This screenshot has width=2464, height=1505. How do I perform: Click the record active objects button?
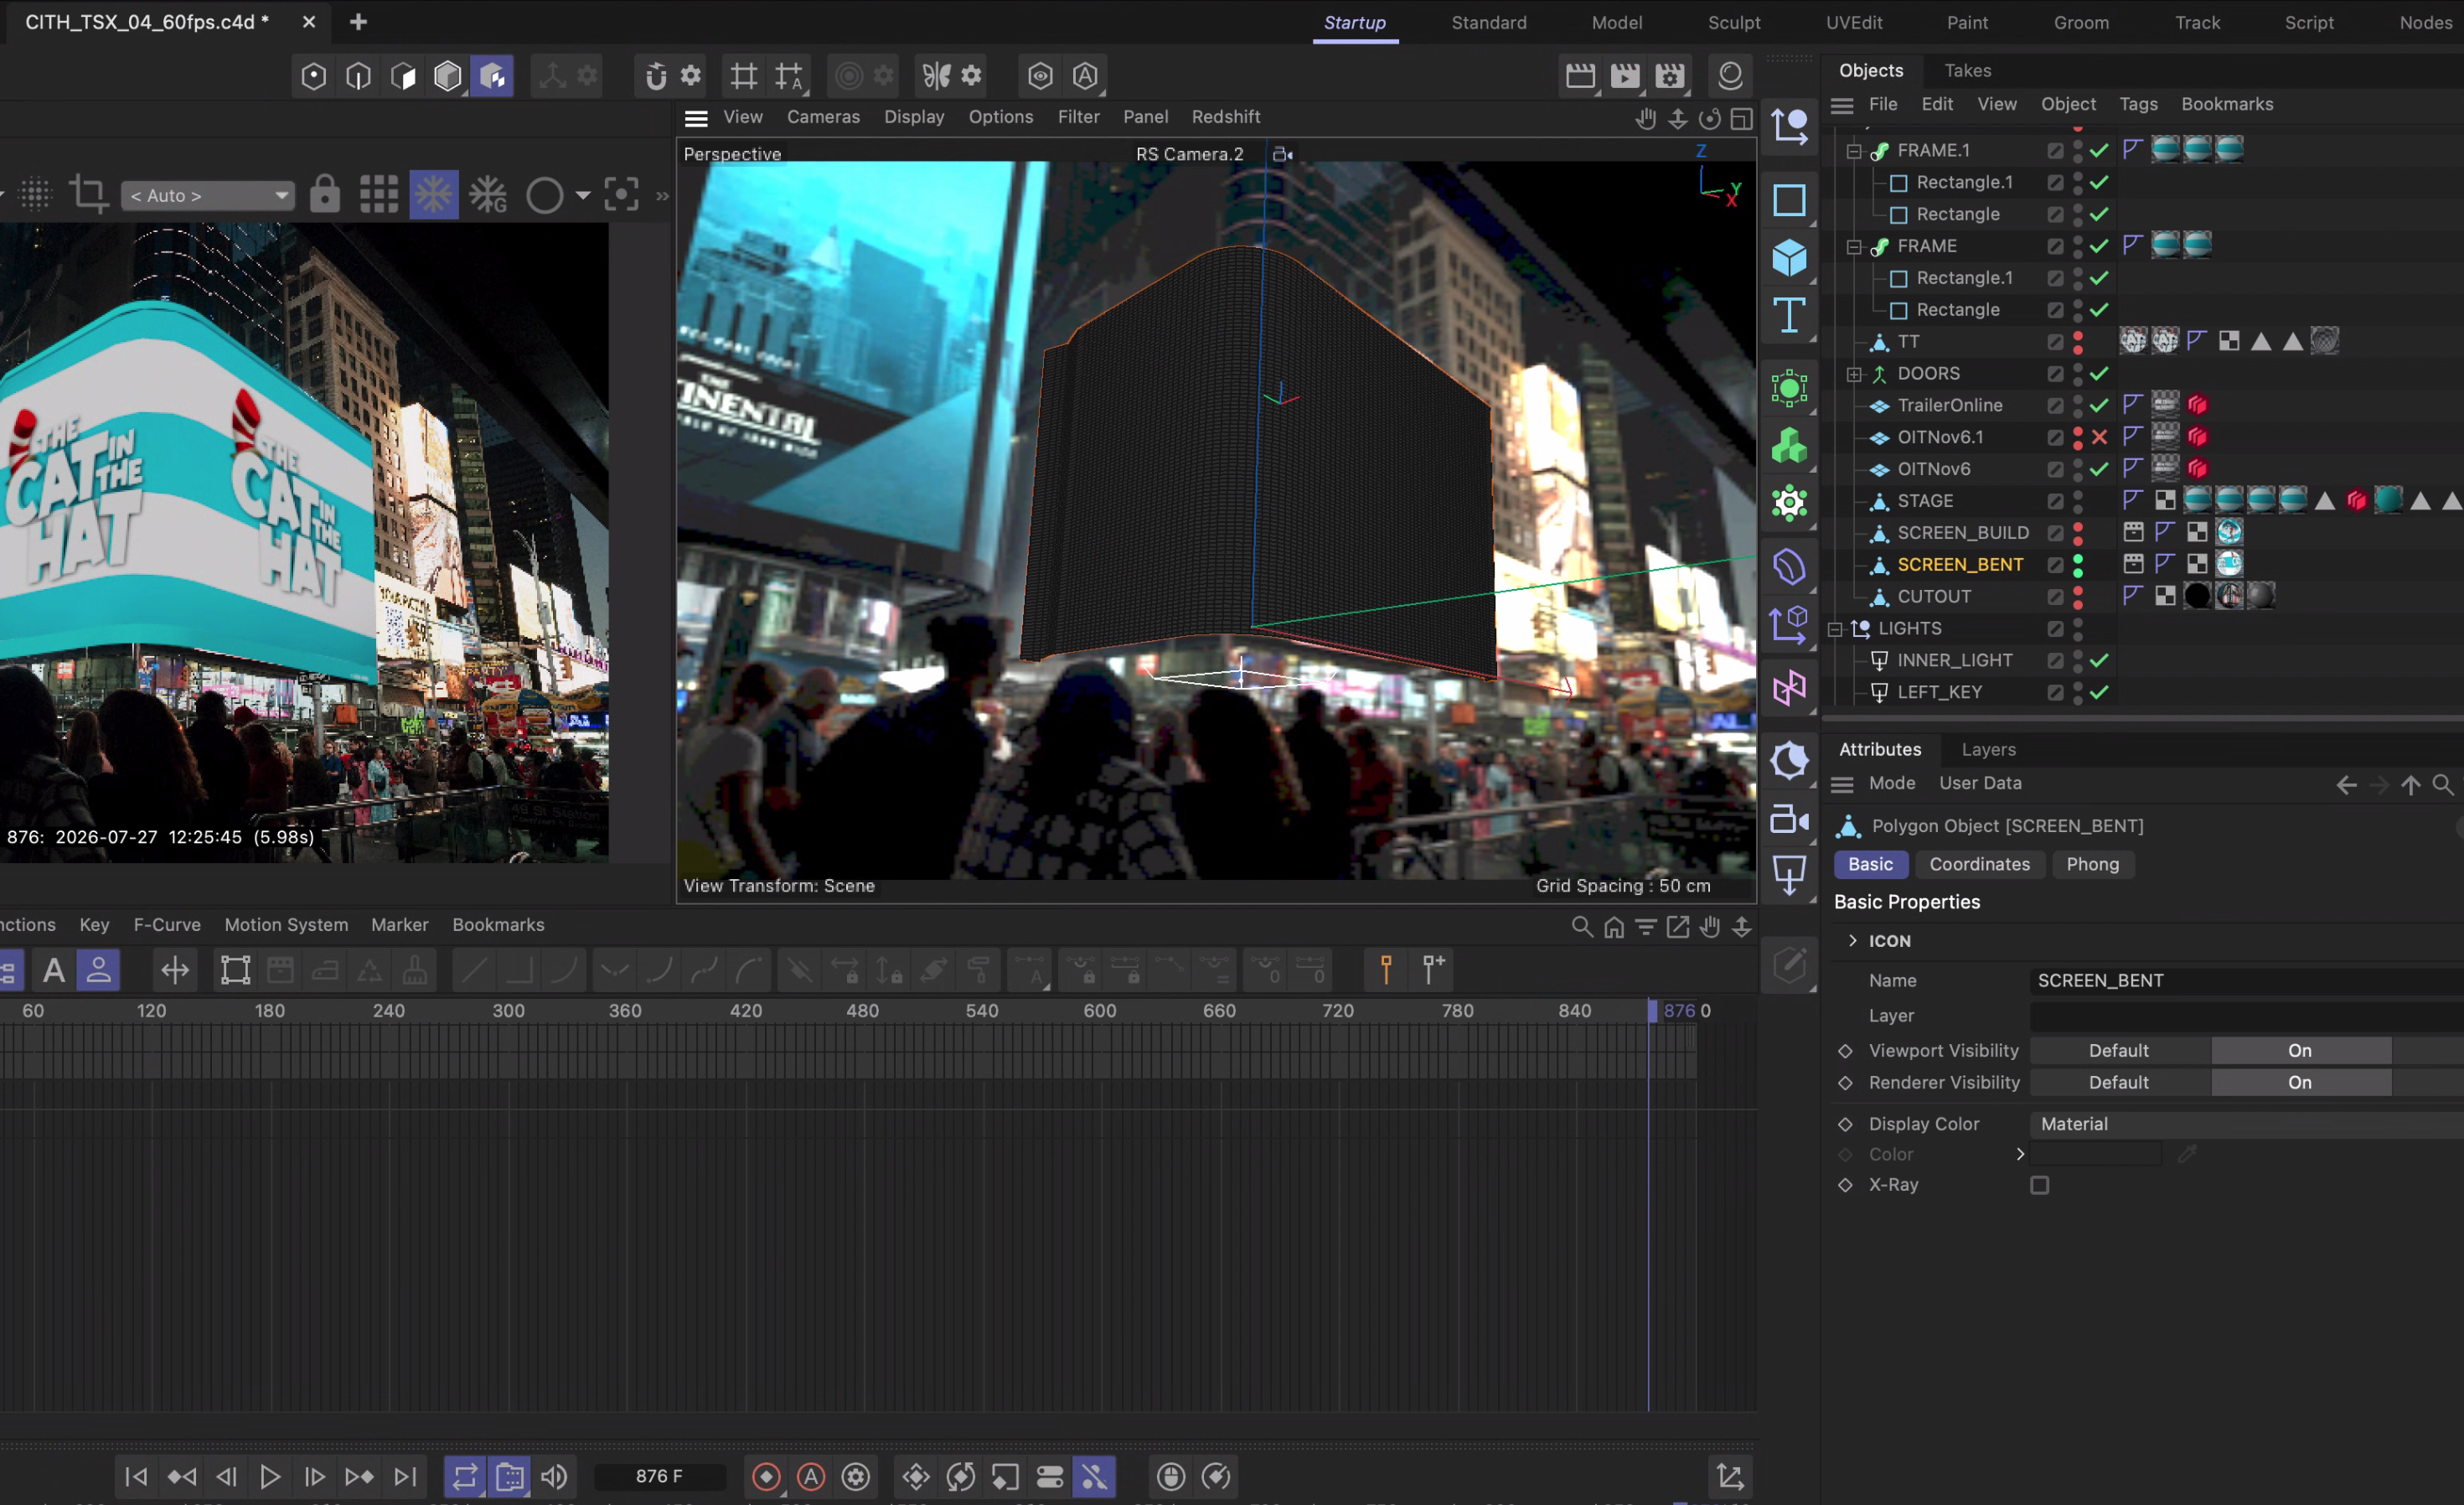point(766,1476)
